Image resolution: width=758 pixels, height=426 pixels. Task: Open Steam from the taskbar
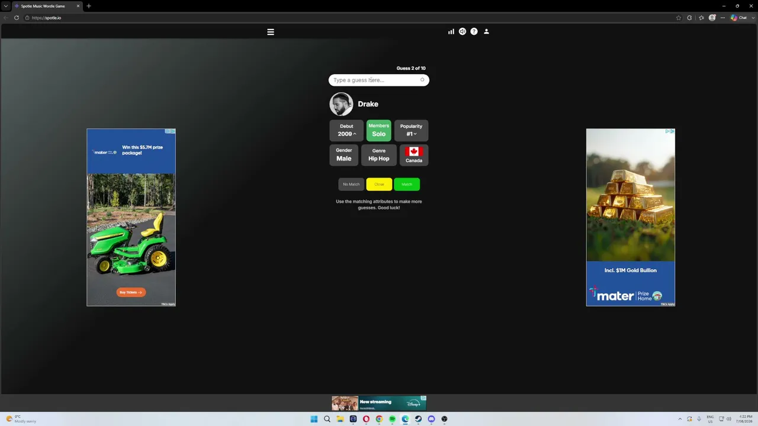[418, 419]
